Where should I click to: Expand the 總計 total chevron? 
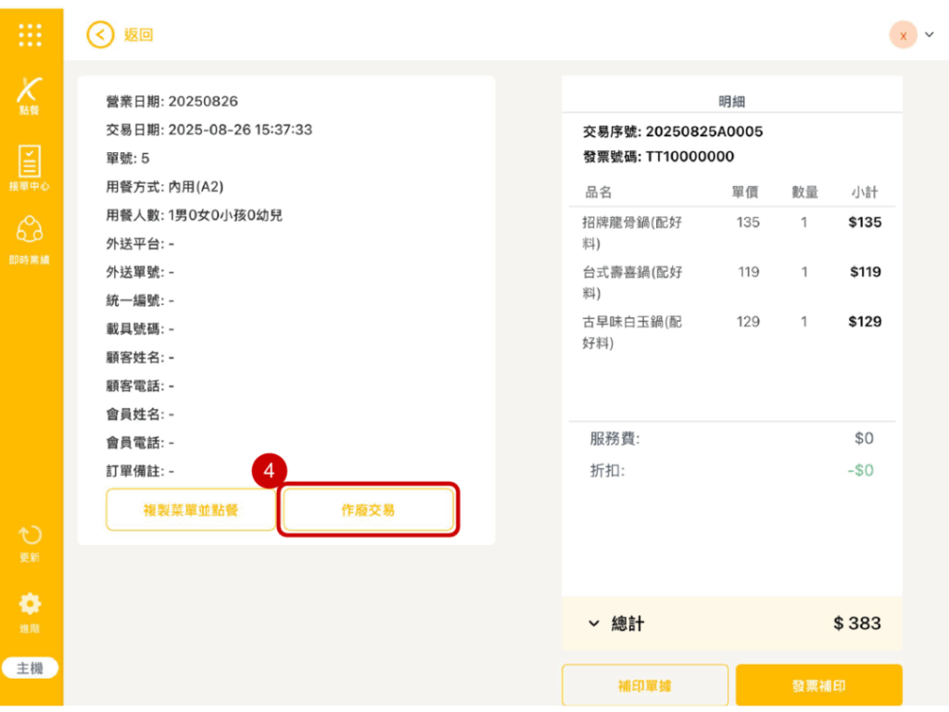click(x=594, y=624)
